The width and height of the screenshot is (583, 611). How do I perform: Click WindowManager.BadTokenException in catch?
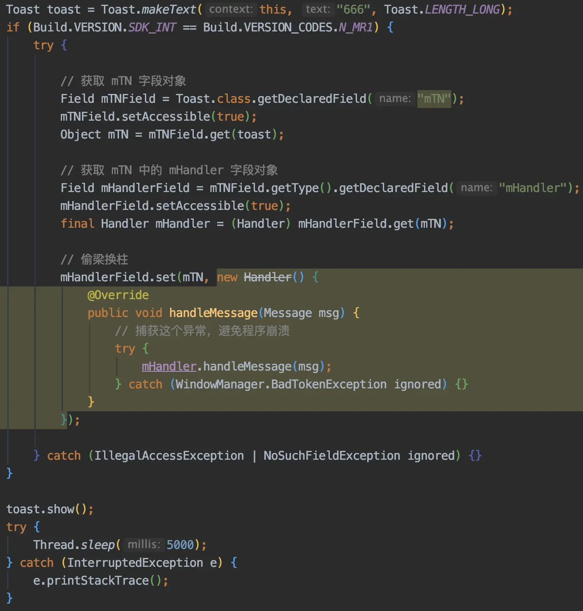pos(281,384)
